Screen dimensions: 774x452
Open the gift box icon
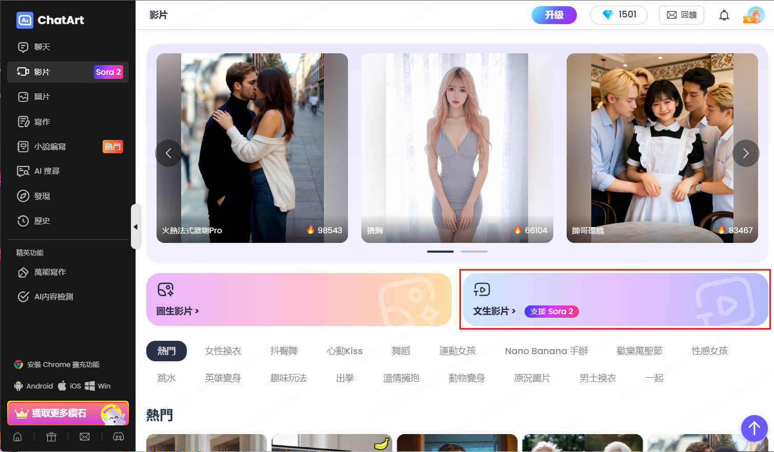pyautogui.click(x=51, y=437)
